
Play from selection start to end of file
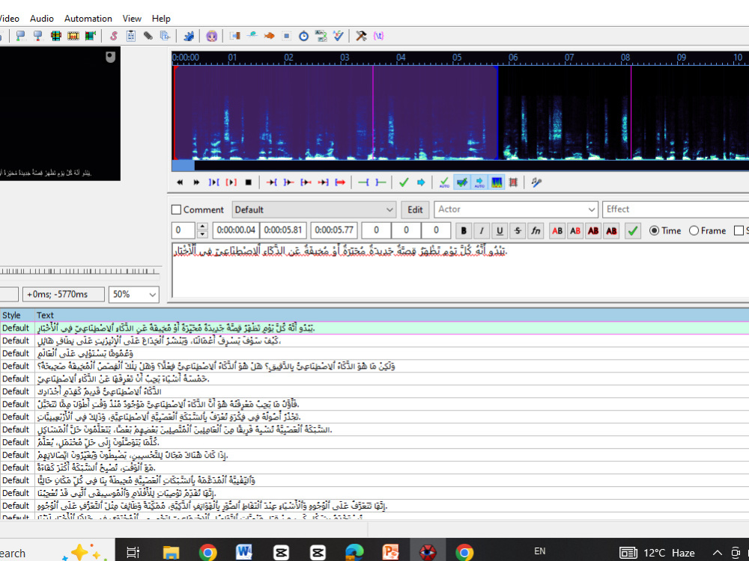coord(340,183)
